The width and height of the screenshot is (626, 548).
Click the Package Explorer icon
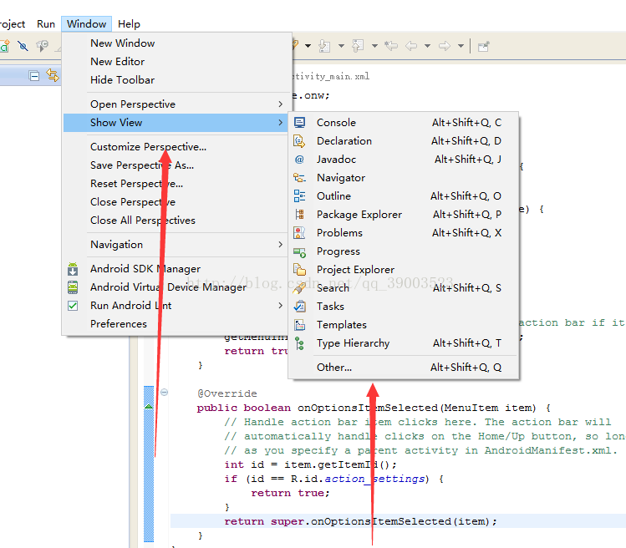299,215
